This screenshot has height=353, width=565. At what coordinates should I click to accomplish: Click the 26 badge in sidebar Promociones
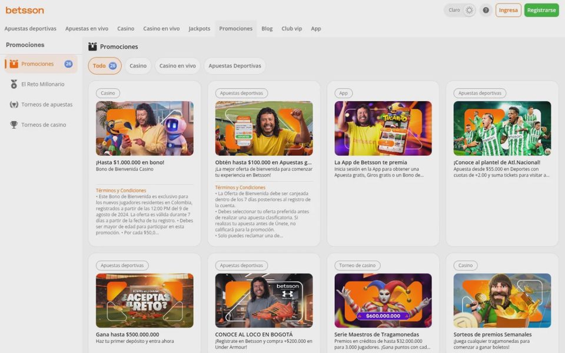68,64
